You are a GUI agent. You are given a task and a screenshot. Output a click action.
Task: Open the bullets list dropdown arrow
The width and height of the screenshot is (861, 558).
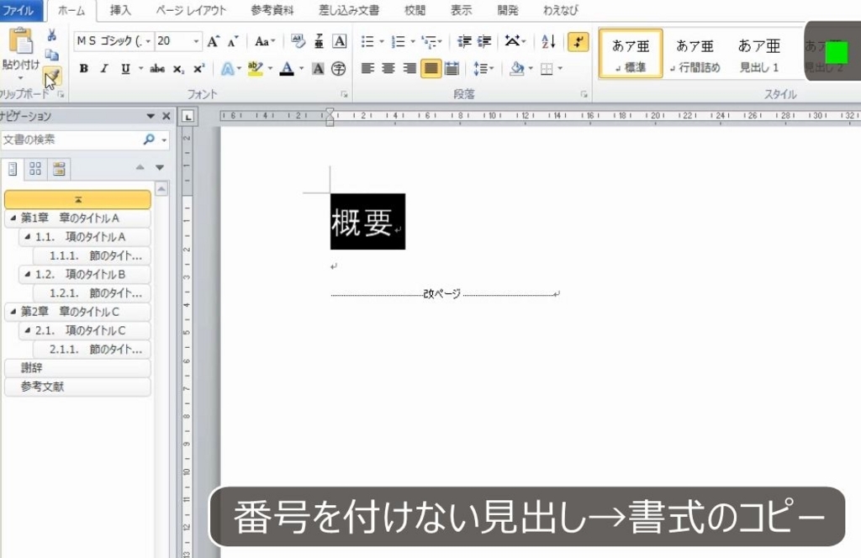(x=383, y=41)
